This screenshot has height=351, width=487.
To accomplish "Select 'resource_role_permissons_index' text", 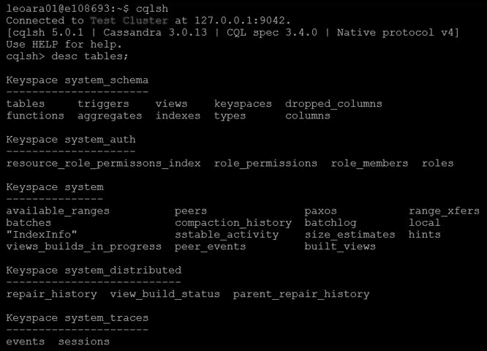I will (103, 164).
